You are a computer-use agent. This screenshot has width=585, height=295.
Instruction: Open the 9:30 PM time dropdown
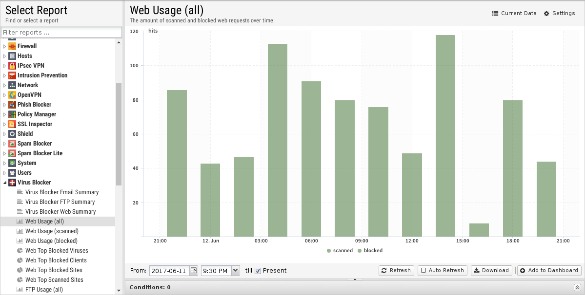pos(236,270)
